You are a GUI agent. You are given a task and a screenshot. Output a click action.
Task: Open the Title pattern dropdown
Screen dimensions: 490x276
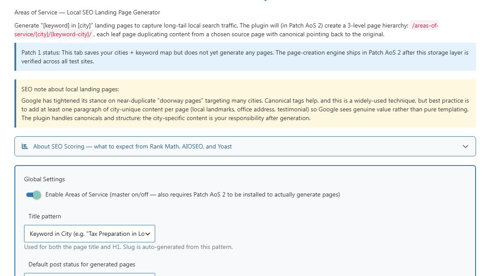tap(89, 234)
